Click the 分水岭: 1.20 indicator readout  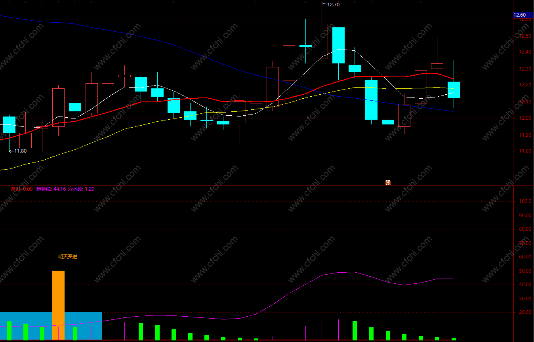tap(81, 189)
